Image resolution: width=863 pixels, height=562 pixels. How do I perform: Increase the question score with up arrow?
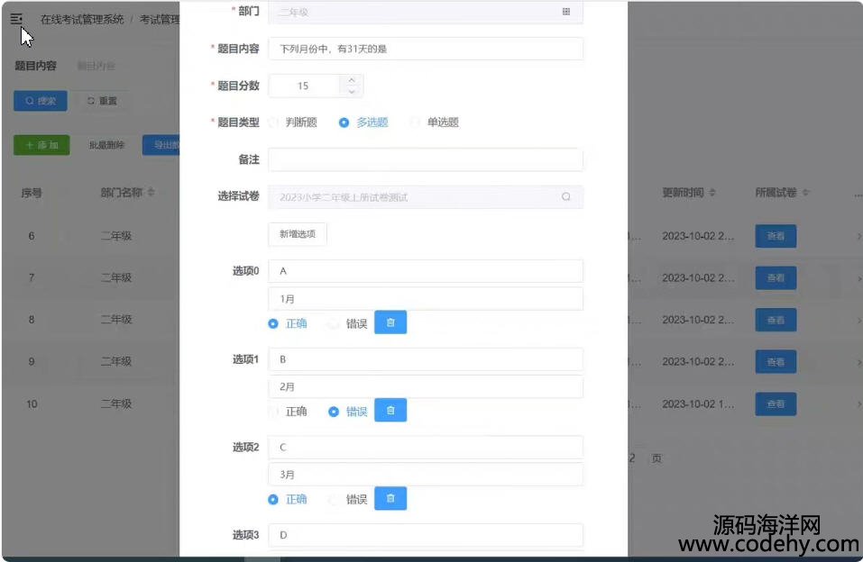point(351,80)
